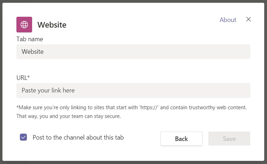Click the 'https://' text in the security note
267x164 pixels.
coord(149,107)
